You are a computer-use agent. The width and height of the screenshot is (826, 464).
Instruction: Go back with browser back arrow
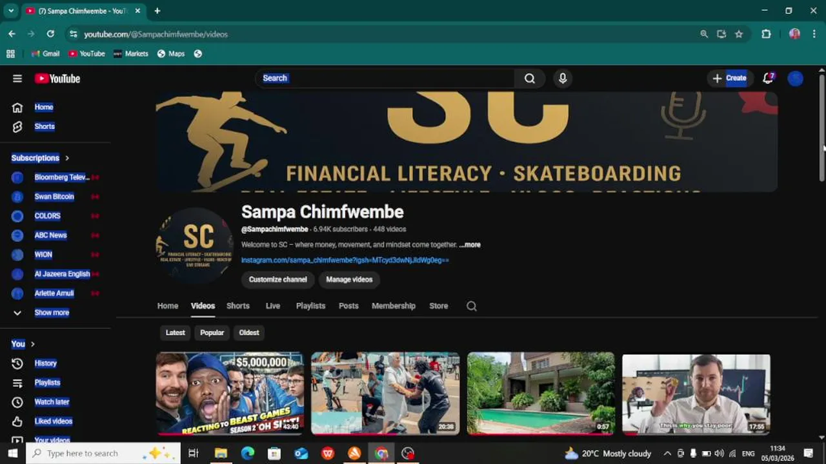pyautogui.click(x=12, y=34)
